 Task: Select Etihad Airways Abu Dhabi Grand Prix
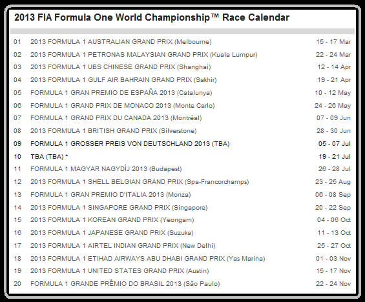pyautogui.click(x=147, y=258)
